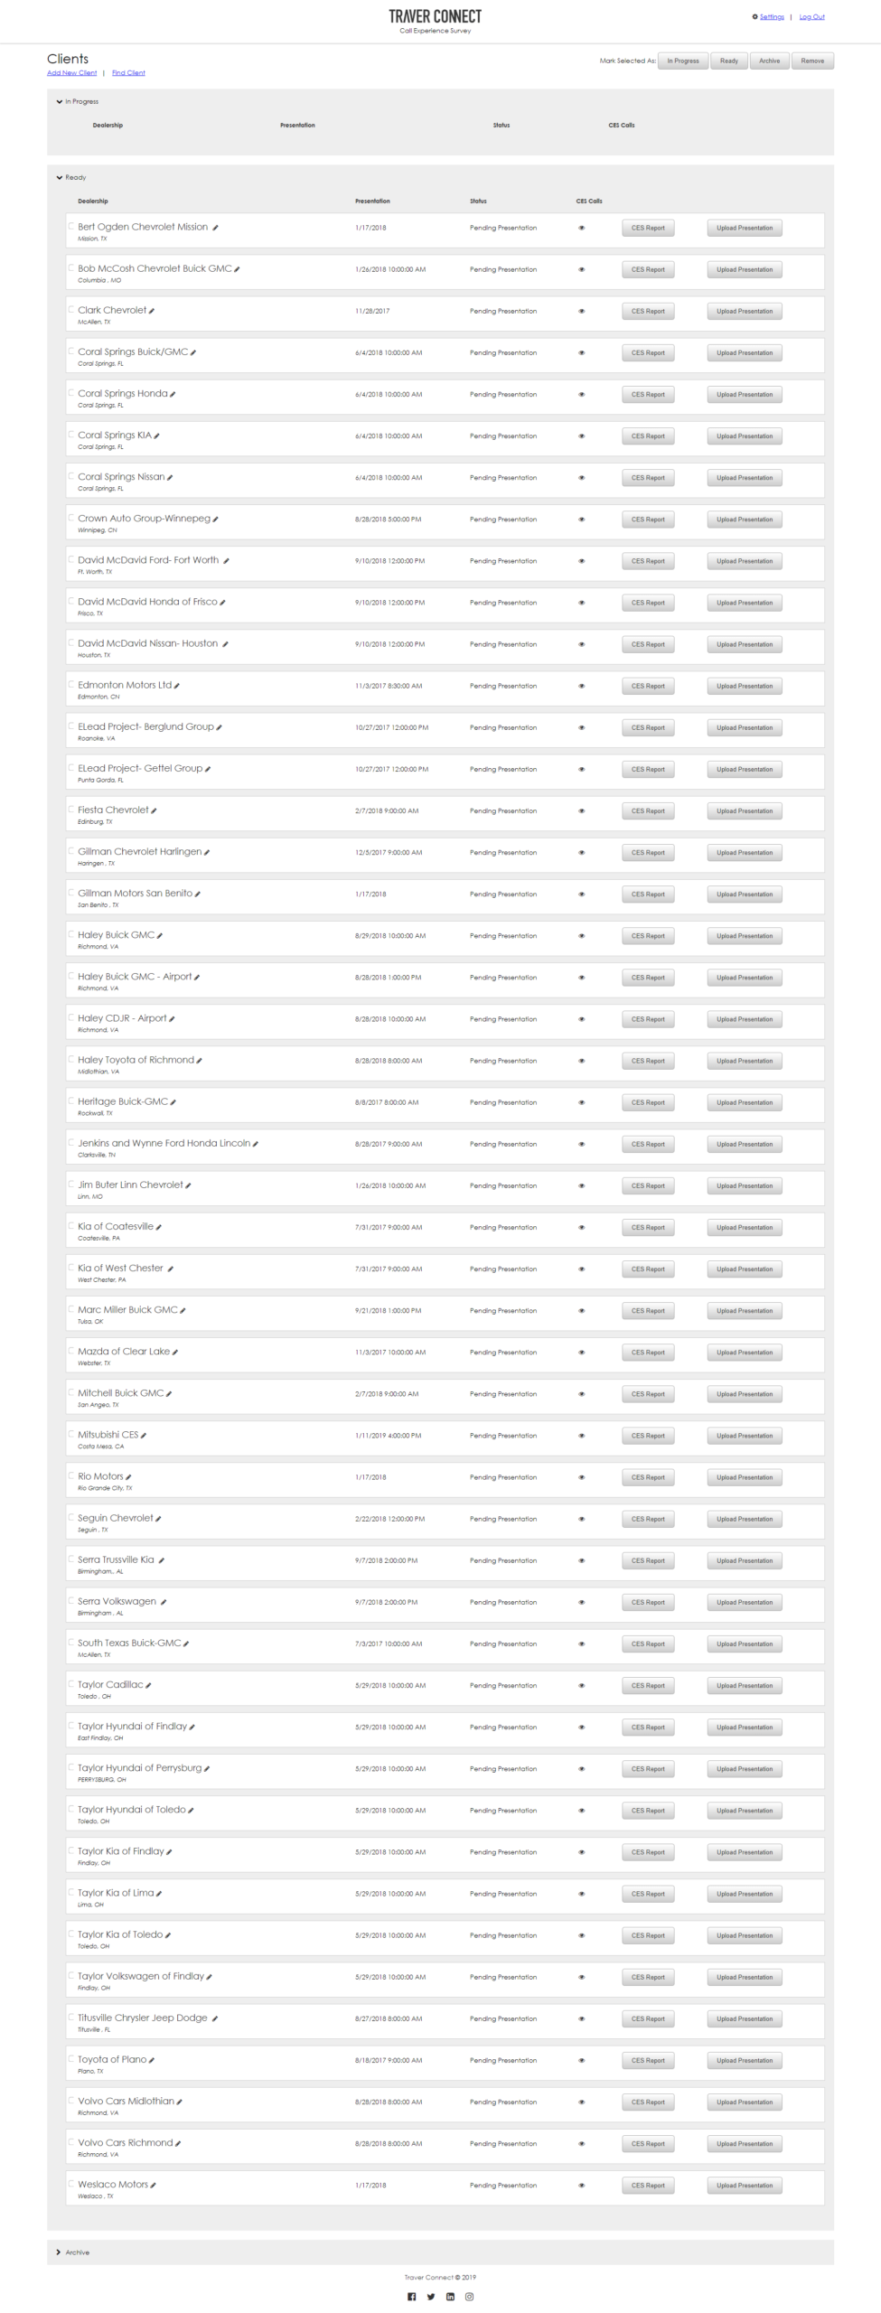Check the Toyota of Plano row checkbox
The image size is (881, 2313).
click(x=70, y=2057)
